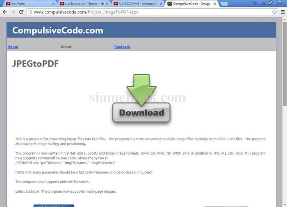Open the Feedback link

(122, 47)
